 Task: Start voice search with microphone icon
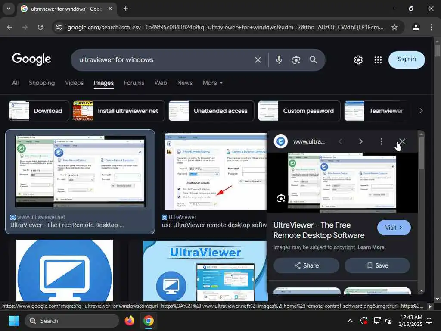pos(279,59)
